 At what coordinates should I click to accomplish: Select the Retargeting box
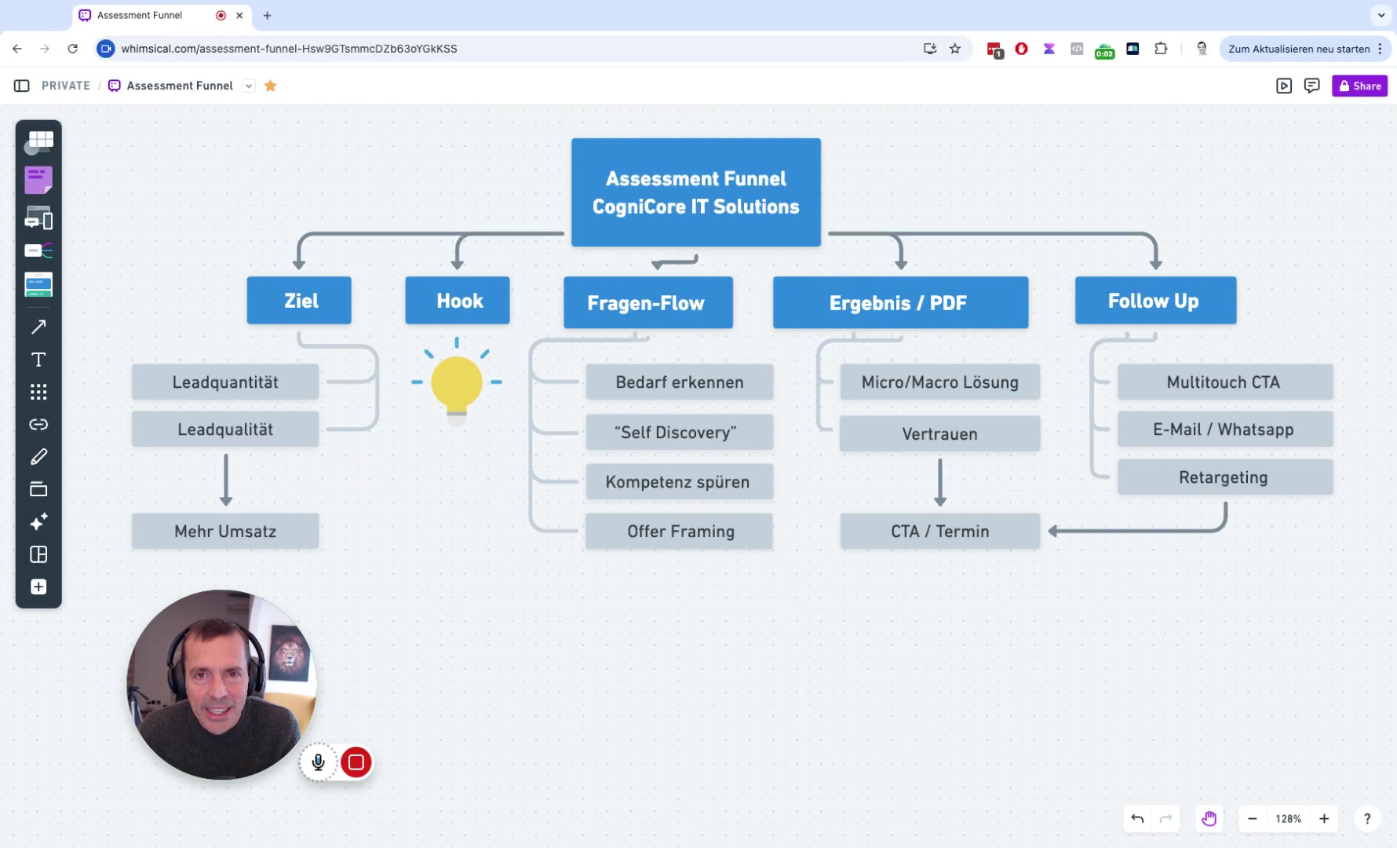point(1225,477)
